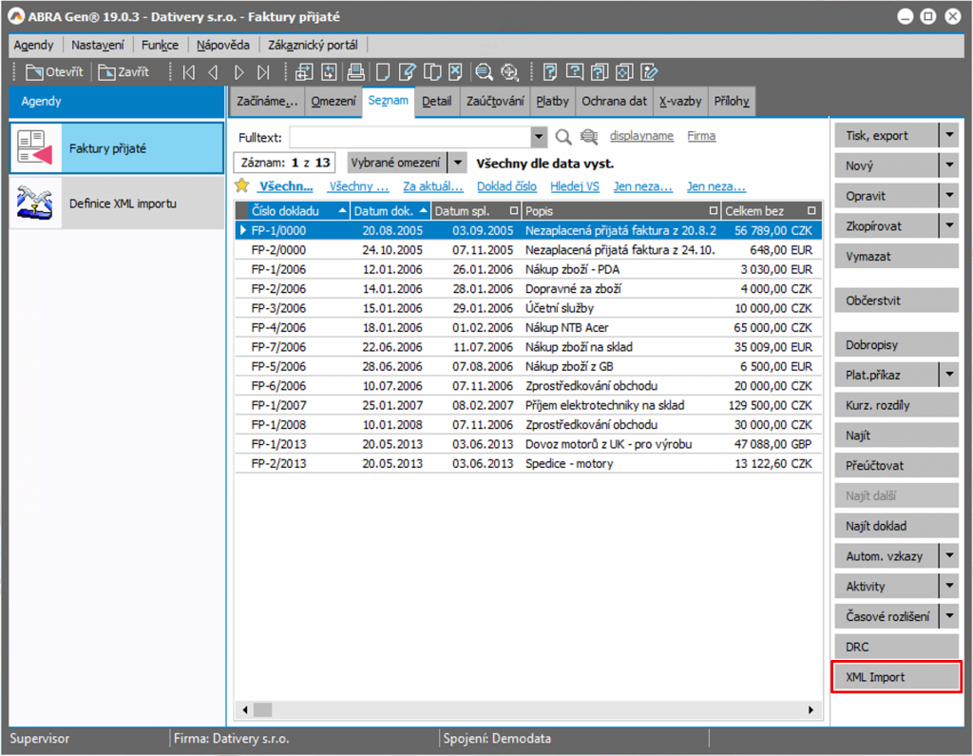Go to first record arrow icon
The image size is (973, 756).
(189, 72)
